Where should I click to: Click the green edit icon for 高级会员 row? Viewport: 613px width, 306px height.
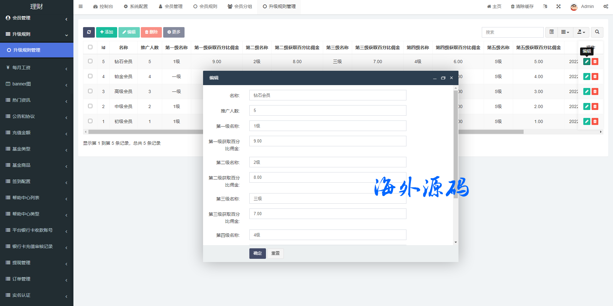pyautogui.click(x=587, y=91)
